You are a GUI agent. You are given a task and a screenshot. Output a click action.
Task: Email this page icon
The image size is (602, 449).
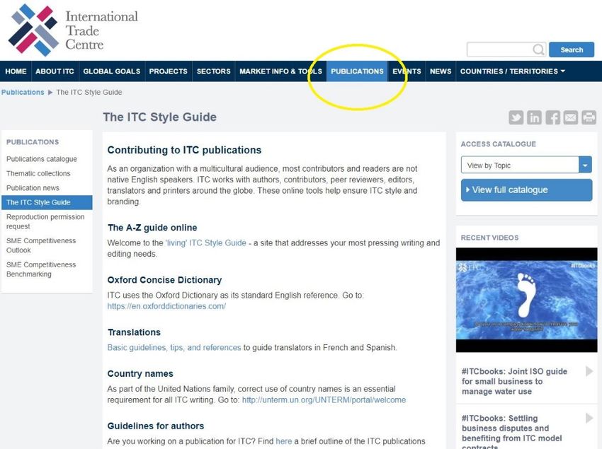(x=571, y=117)
